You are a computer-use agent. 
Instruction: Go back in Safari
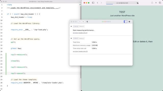[97, 3]
